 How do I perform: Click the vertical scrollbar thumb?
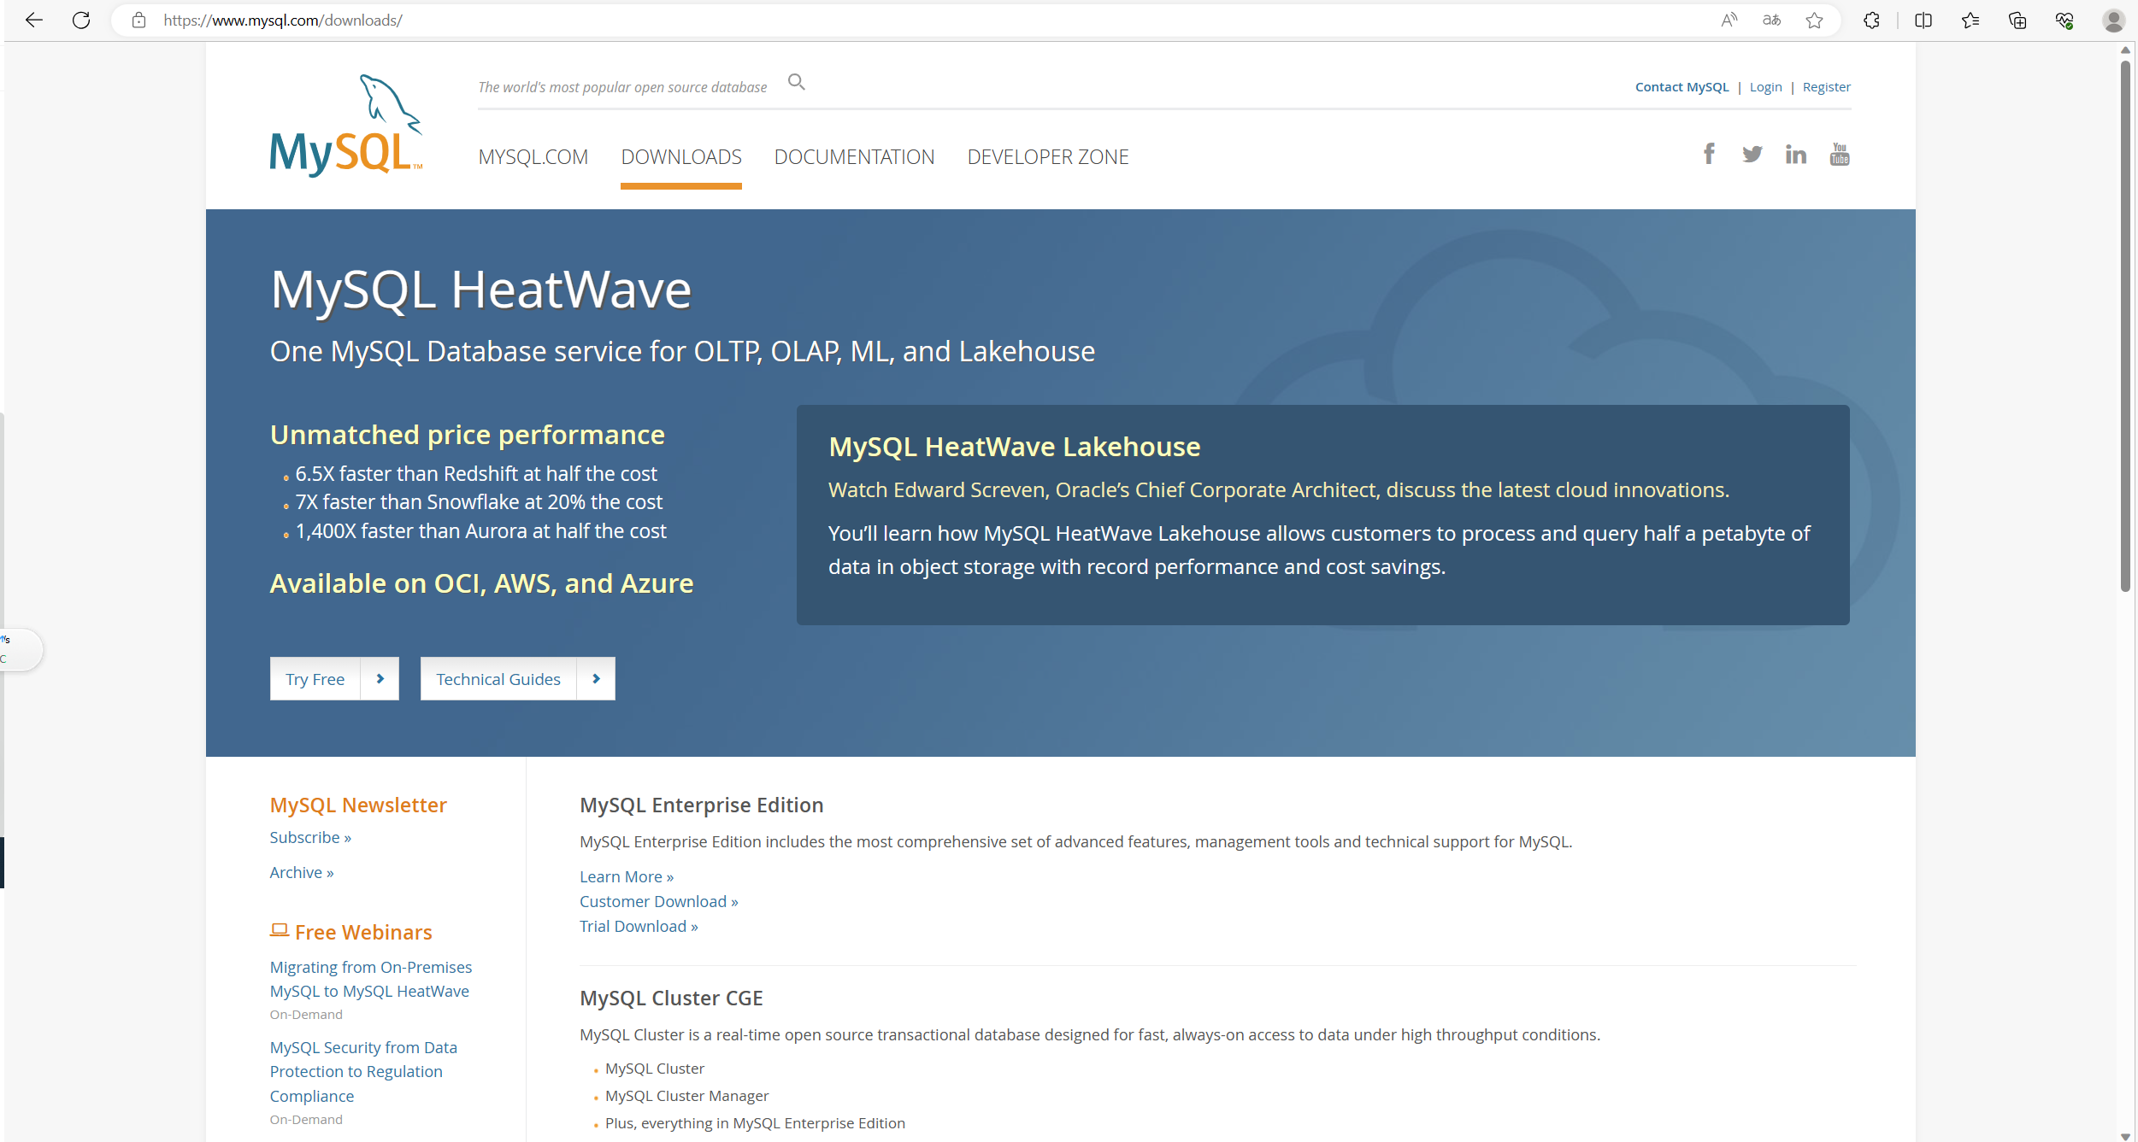coord(2125,325)
